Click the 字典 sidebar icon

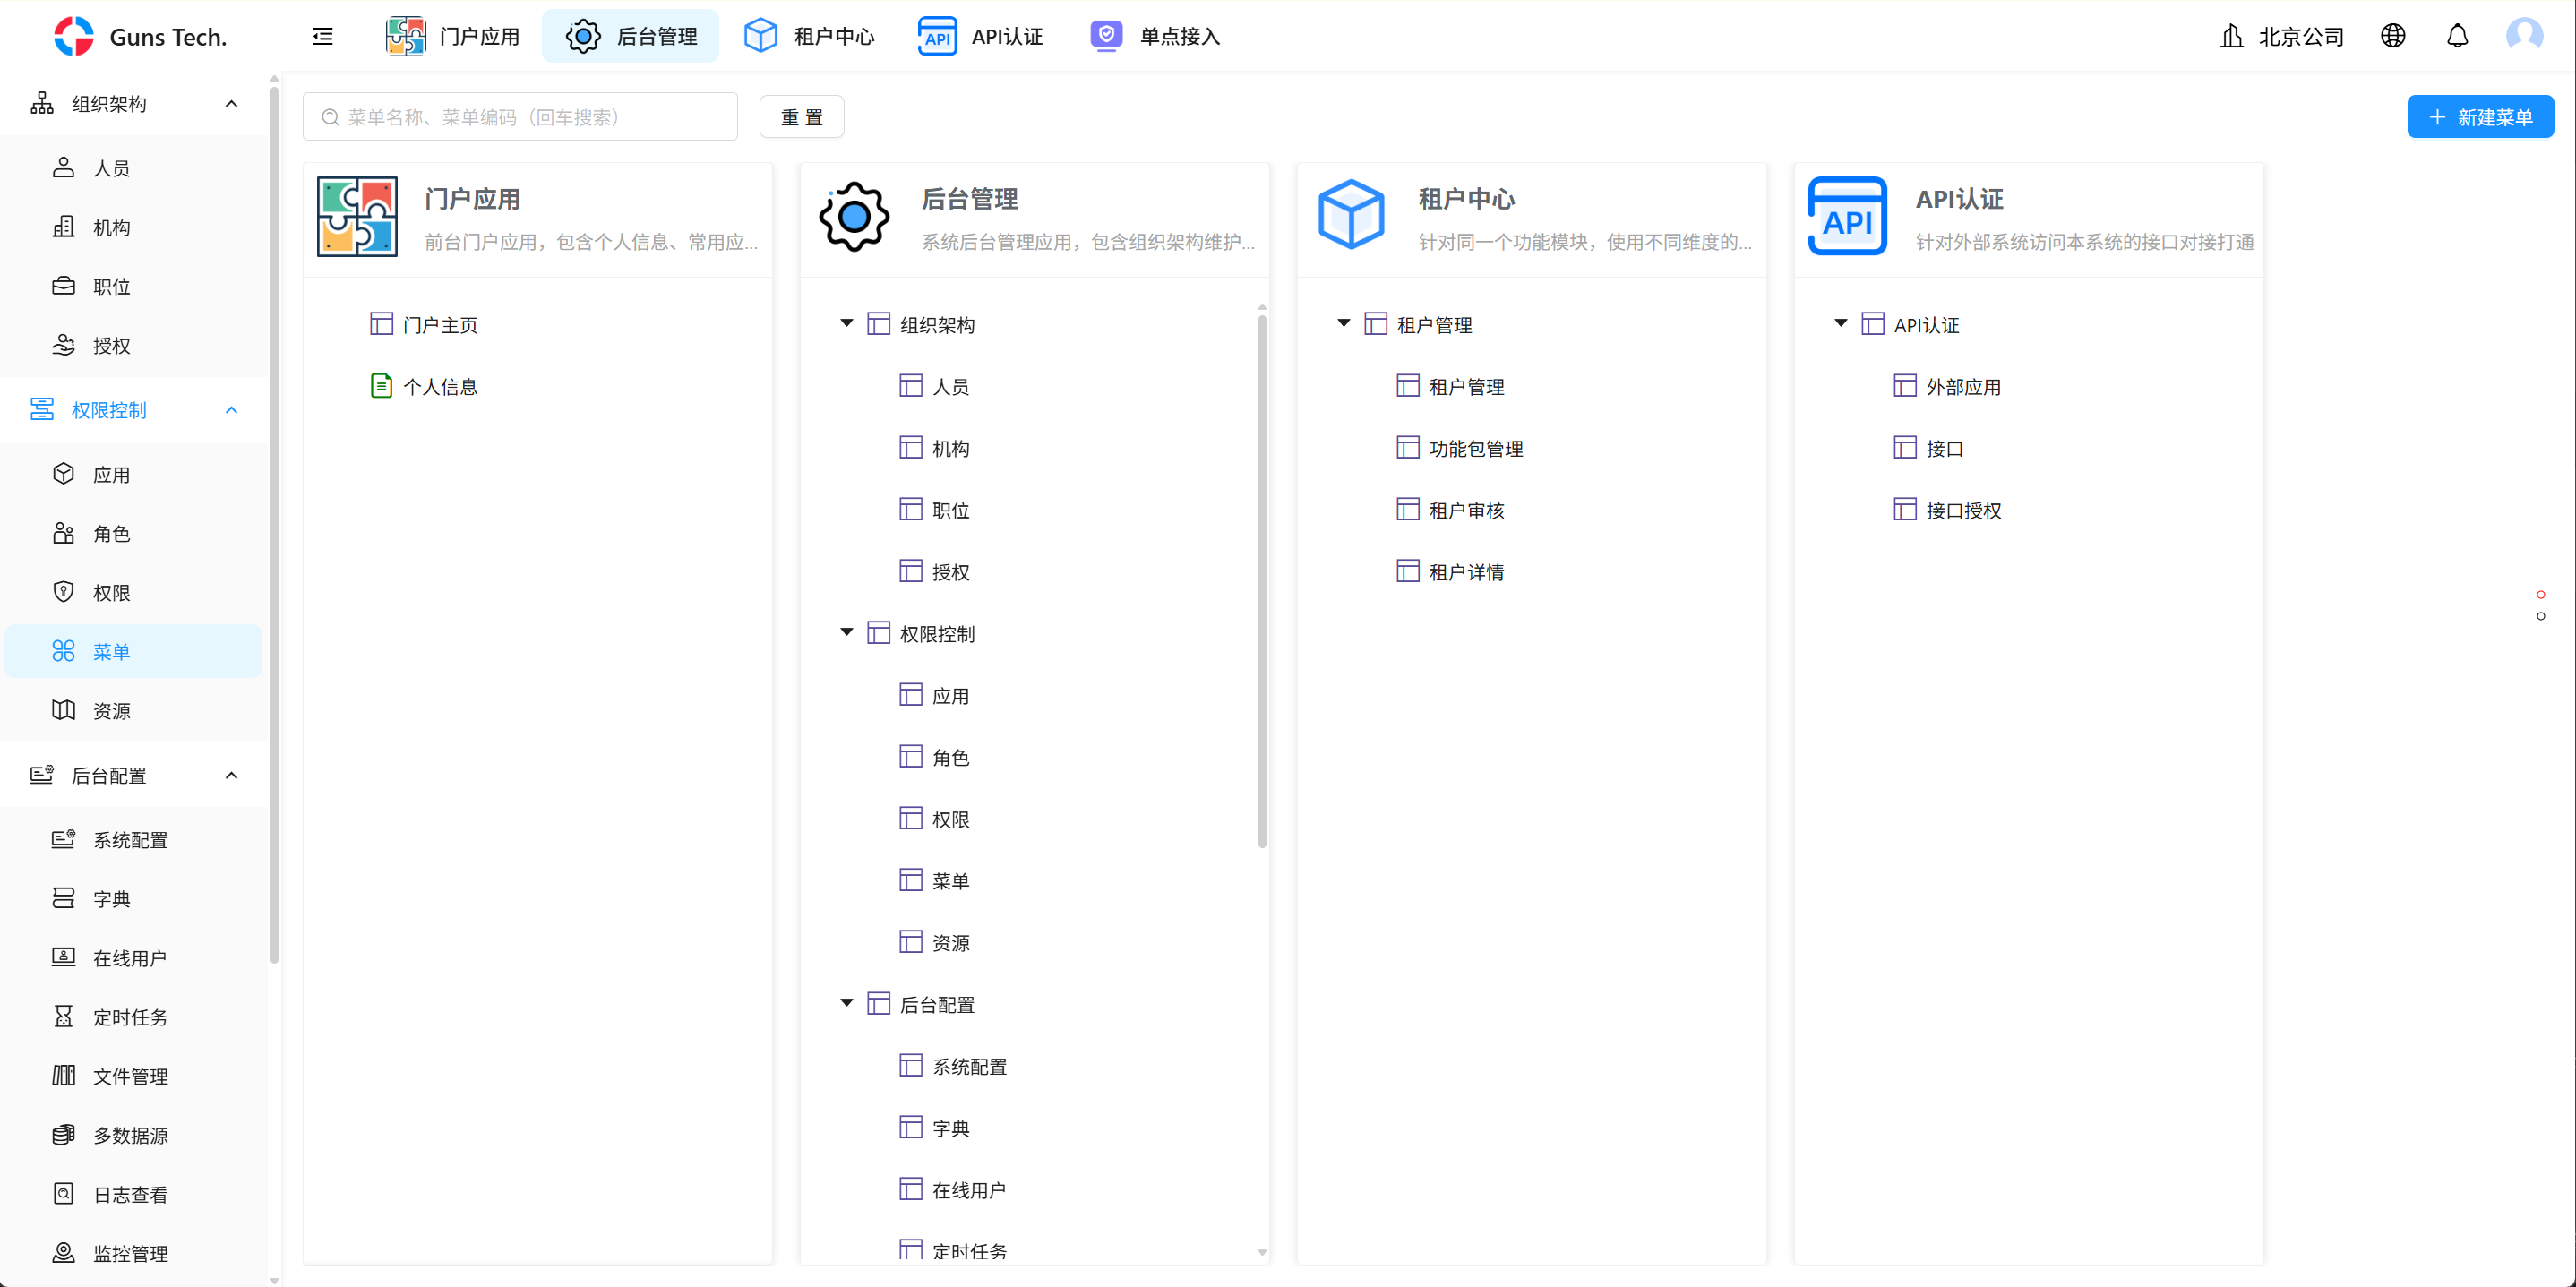pos(63,898)
